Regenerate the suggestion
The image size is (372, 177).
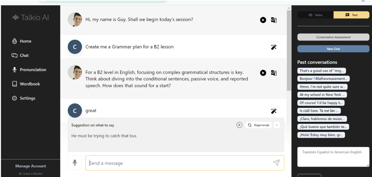(x=259, y=125)
